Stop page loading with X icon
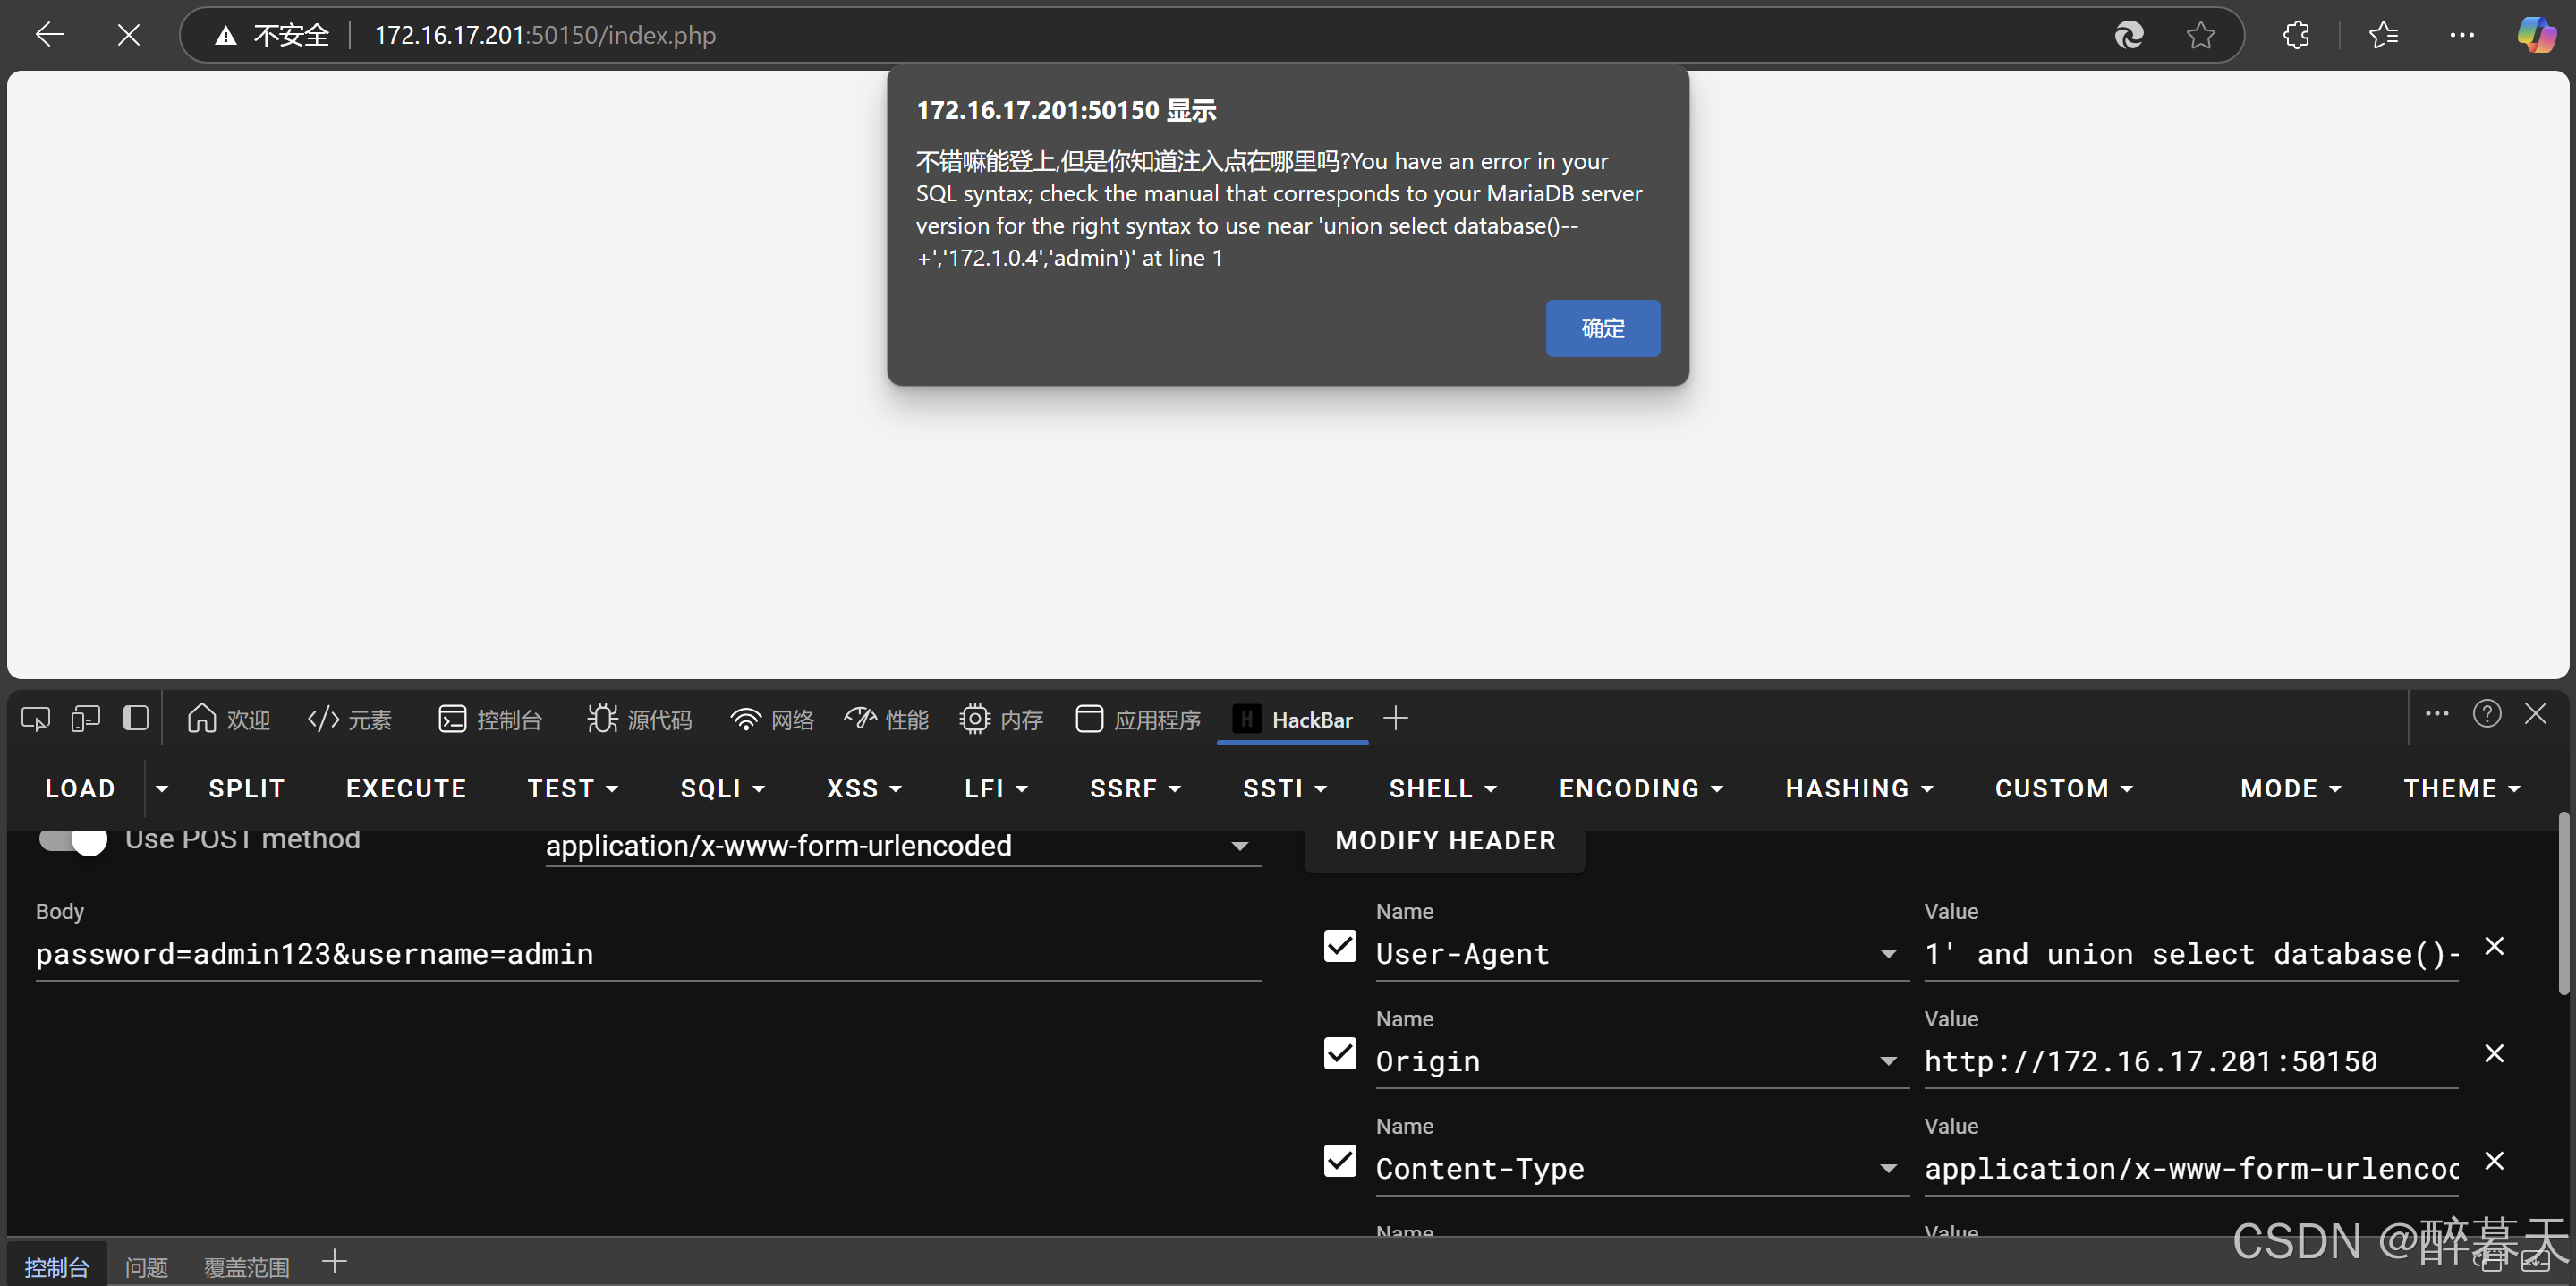2576x1286 pixels. [x=128, y=36]
